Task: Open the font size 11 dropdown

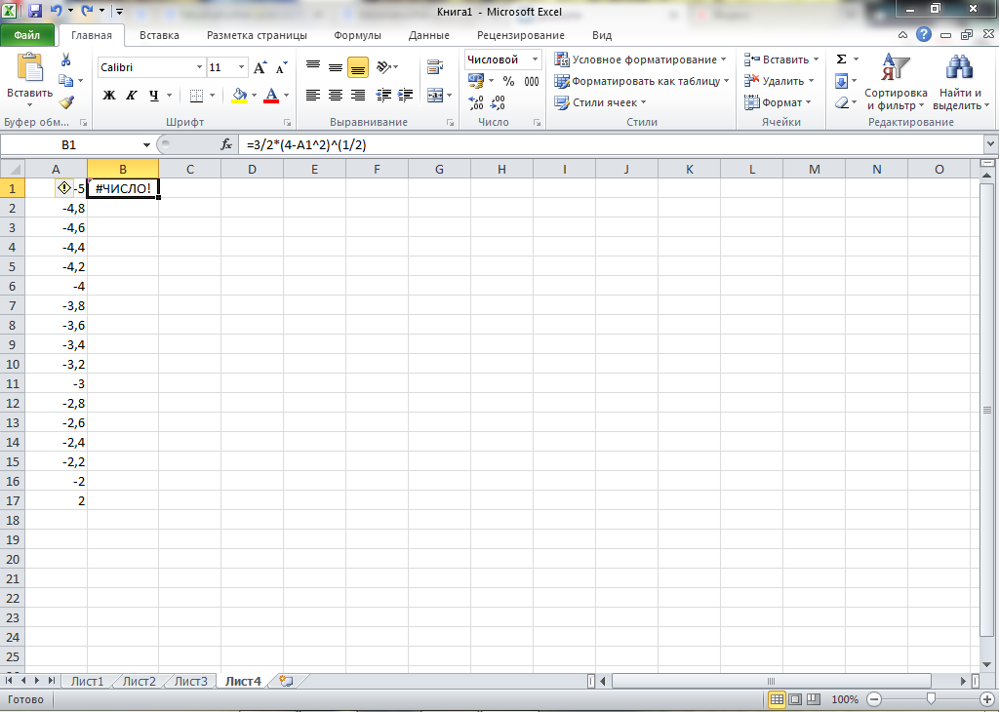Action: (242, 67)
